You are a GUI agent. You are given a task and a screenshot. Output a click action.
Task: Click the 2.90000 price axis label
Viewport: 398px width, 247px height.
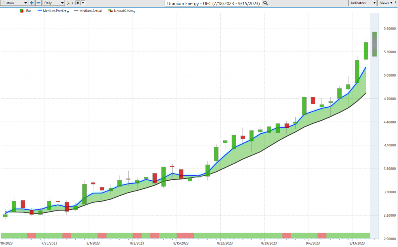click(x=389, y=238)
